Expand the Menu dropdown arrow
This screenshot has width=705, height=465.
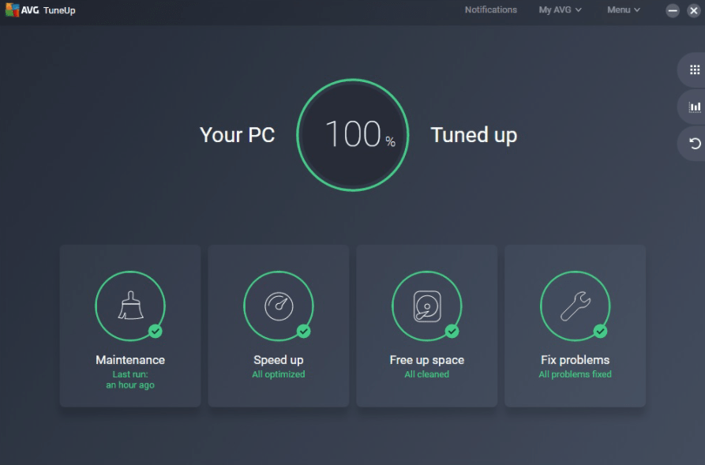(x=636, y=9)
